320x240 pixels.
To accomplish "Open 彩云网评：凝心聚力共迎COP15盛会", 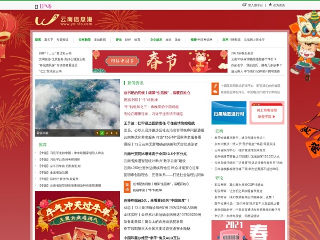I will coord(239,185).
